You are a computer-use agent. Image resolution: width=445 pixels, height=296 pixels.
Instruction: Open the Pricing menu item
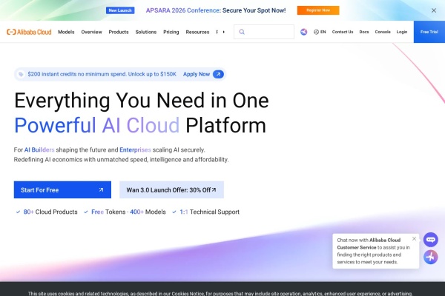point(171,32)
